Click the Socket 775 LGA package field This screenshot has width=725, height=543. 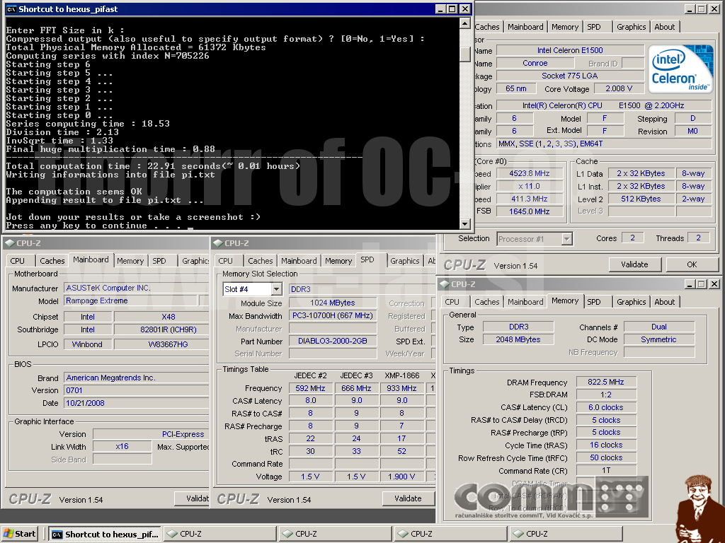570,76
